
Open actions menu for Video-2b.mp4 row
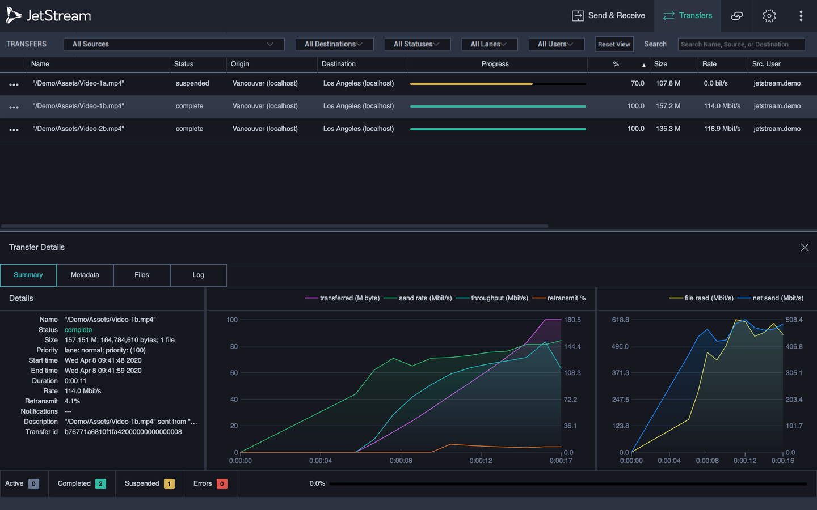click(x=14, y=130)
